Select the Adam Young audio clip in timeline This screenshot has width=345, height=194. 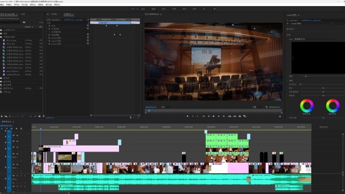pyautogui.click(x=140, y=179)
